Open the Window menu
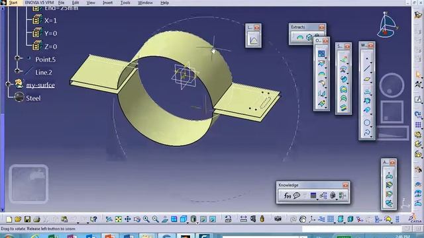The width and height of the screenshot is (424, 238). click(145, 3)
